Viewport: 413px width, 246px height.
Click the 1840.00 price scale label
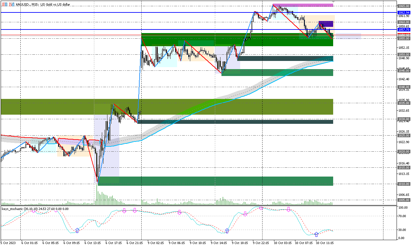pos(403,87)
